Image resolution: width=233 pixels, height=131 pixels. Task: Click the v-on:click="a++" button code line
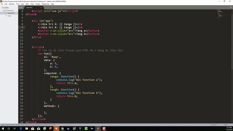tap(68, 31)
